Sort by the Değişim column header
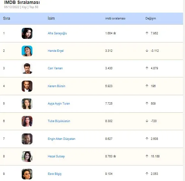This screenshot has height=181, width=185. pos(151,18)
